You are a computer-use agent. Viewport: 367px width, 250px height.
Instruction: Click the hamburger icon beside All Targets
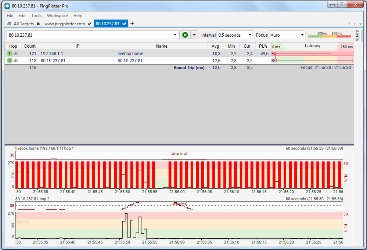click(x=9, y=24)
